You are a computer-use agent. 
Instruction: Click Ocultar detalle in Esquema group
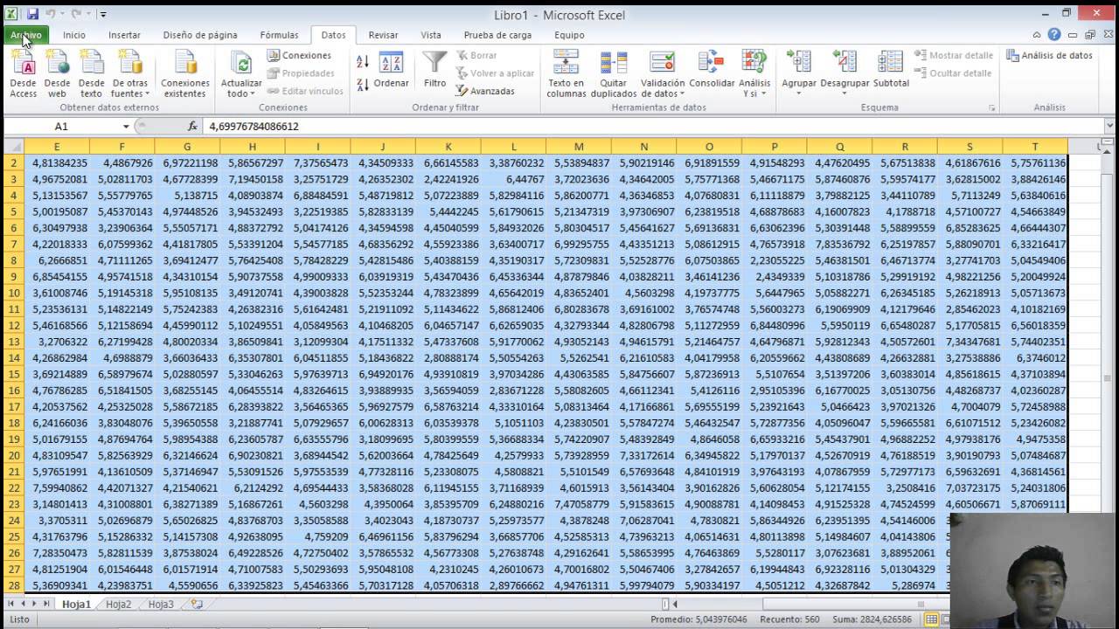point(952,73)
